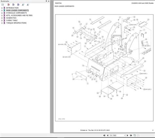This screenshot has width=155, height=138.
Task: Click the MAIN LOADER COMPONENTS bookmark flag icon
Action: tap(4, 10)
